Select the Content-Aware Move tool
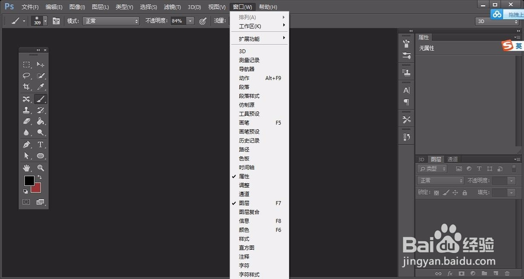This screenshot has width=524, height=279. 26,99
